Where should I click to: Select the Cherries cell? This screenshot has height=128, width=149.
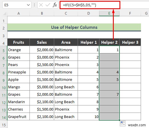coord(19,109)
